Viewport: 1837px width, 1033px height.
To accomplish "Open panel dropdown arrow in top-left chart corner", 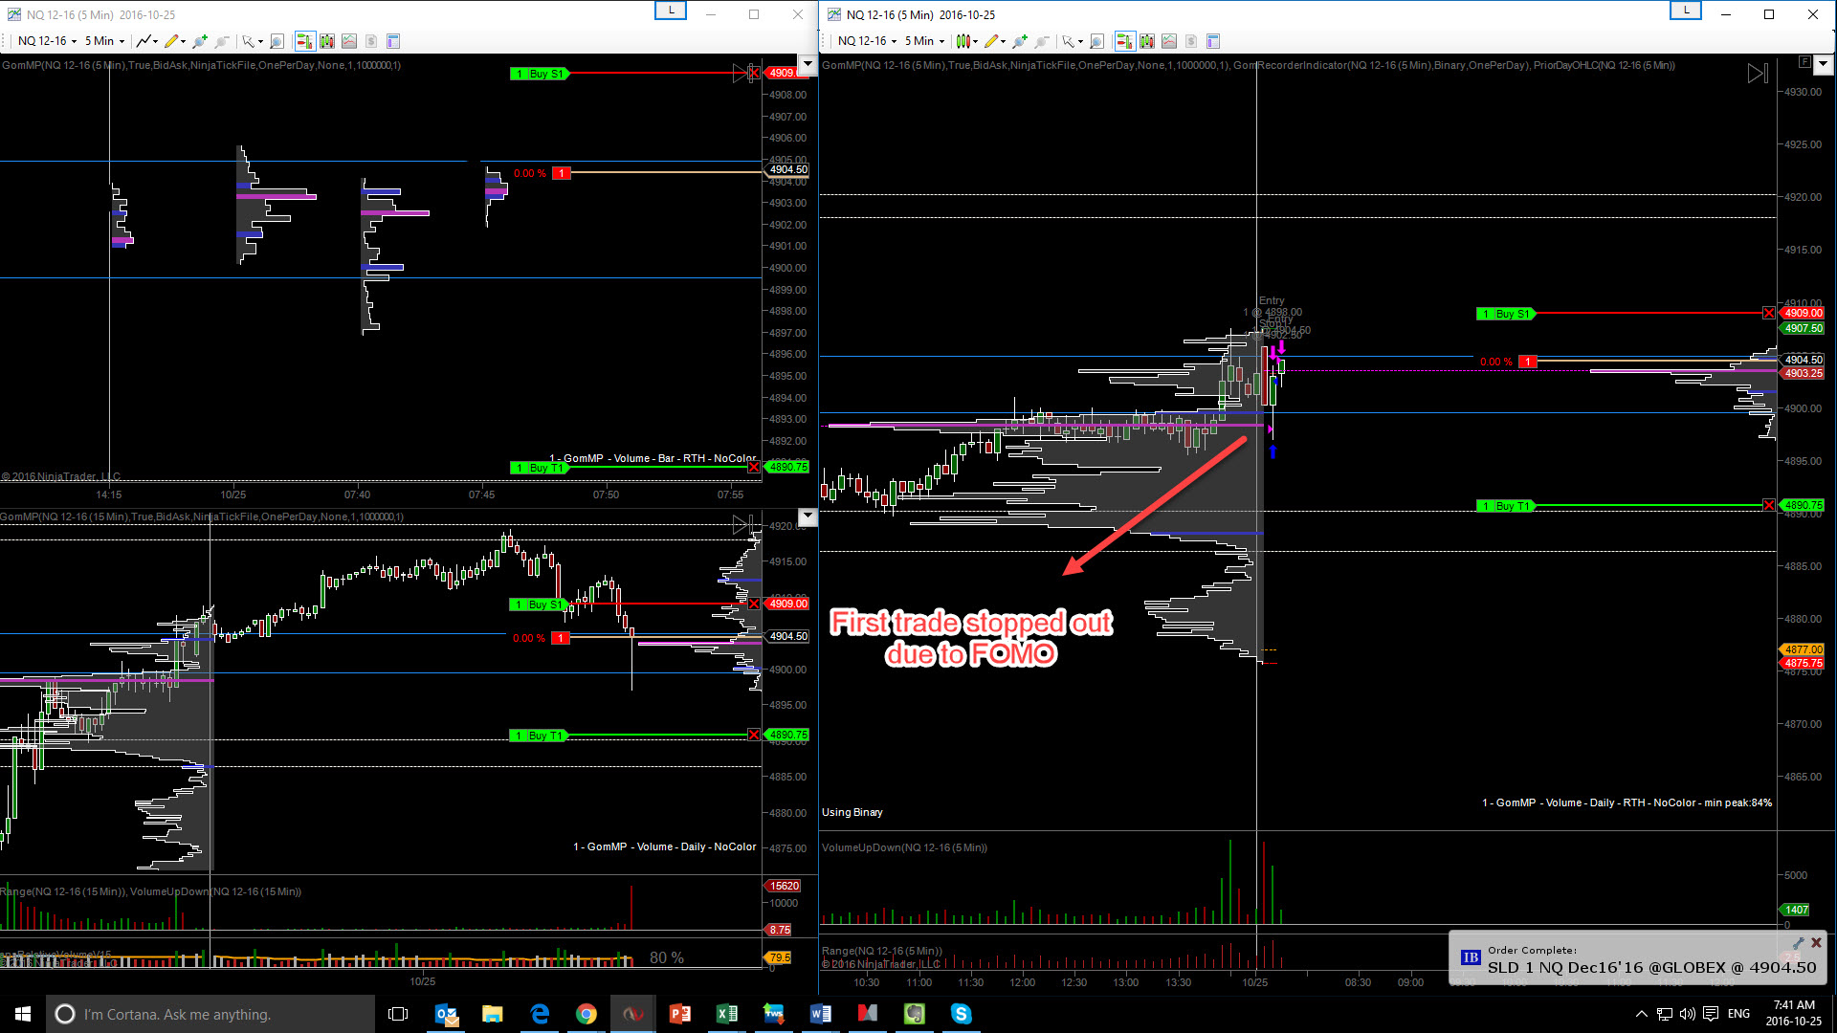I will 808,64.
